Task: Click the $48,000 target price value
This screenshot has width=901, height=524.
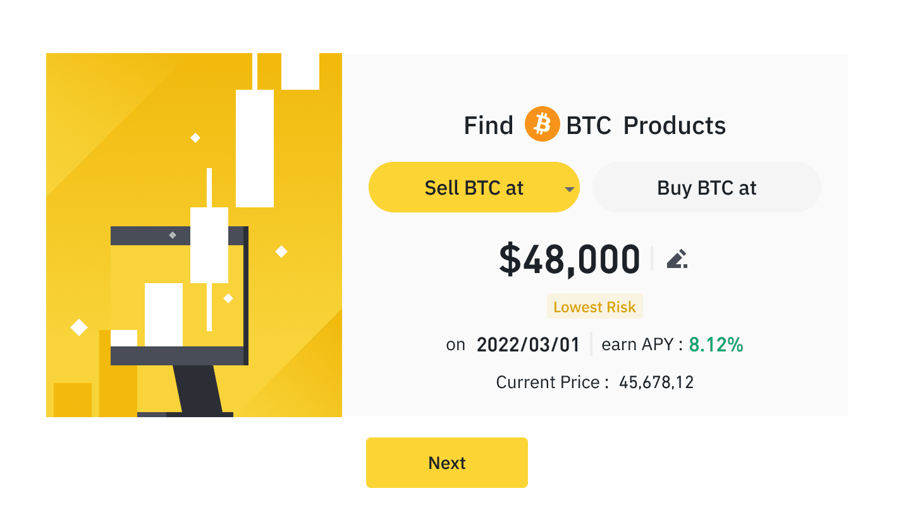Action: click(x=570, y=260)
